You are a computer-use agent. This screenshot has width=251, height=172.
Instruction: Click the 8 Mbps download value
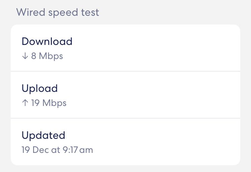pyautogui.click(x=47, y=56)
